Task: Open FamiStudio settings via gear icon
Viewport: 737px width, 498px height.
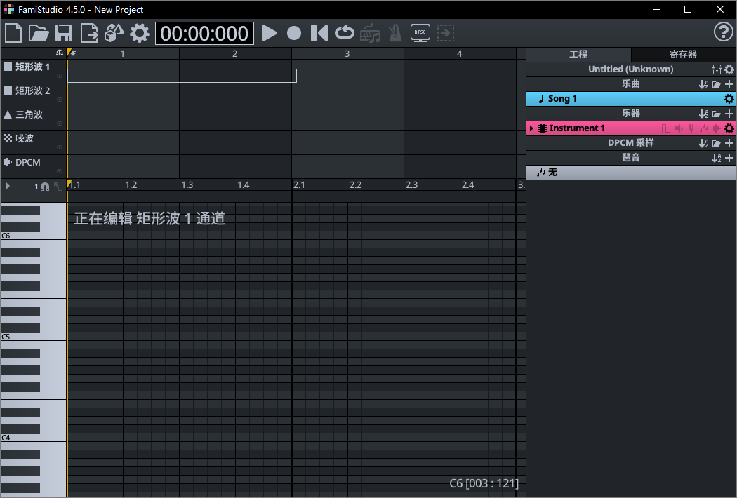Action: pos(139,32)
